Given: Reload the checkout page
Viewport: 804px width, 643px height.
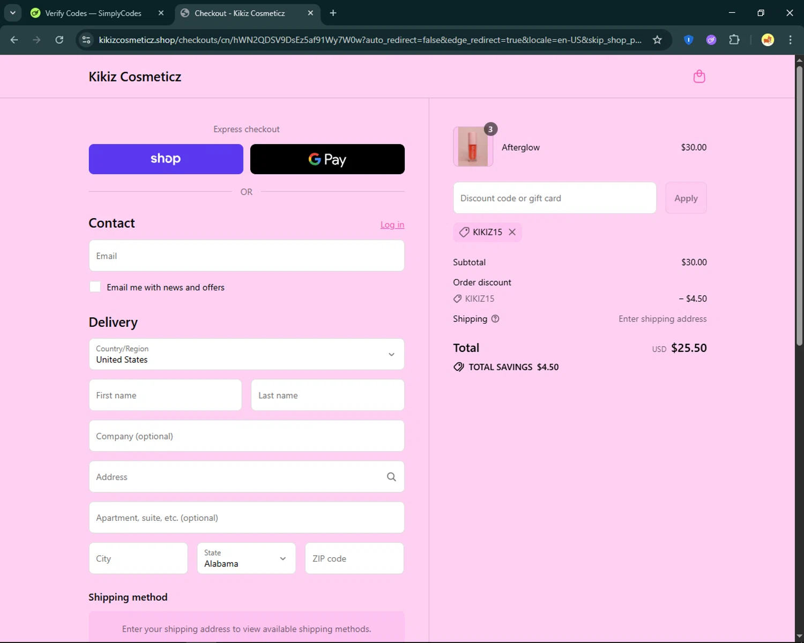Looking at the screenshot, I should [x=59, y=40].
